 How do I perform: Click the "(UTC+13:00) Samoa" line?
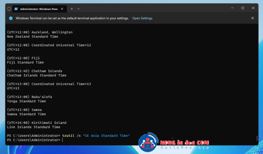(x=24, y=110)
